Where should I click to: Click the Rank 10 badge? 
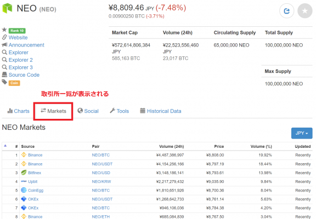[x=17, y=31]
